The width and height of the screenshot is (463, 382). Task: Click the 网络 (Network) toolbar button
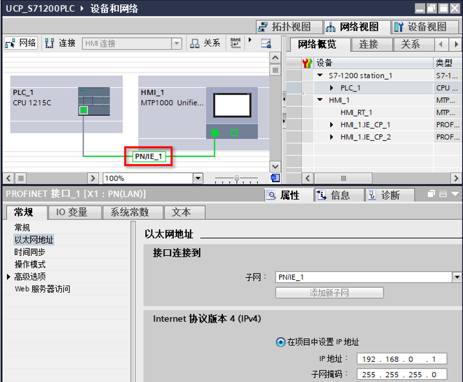point(20,43)
